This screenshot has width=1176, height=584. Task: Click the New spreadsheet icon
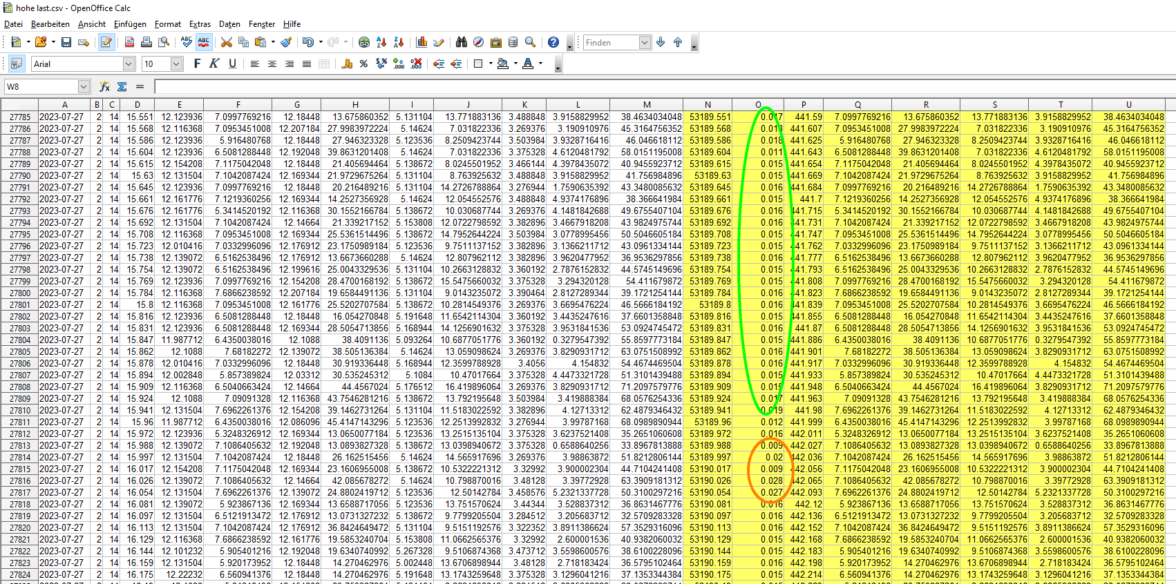pos(16,42)
